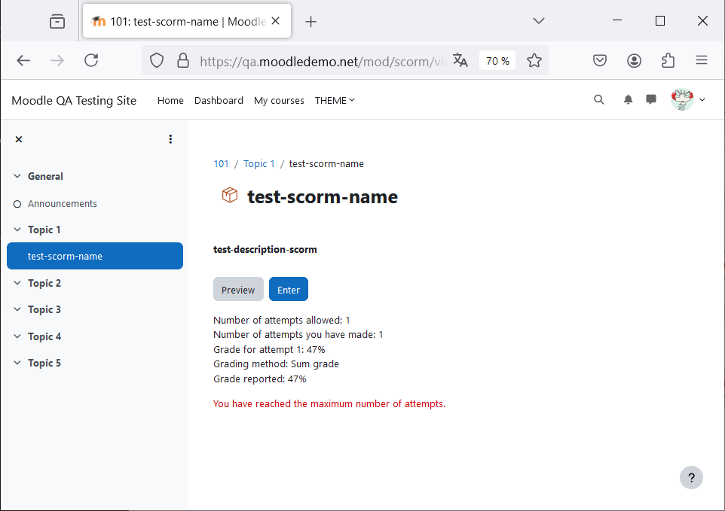Click the red maximum attempts message
The image size is (725, 511).
coord(329,404)
